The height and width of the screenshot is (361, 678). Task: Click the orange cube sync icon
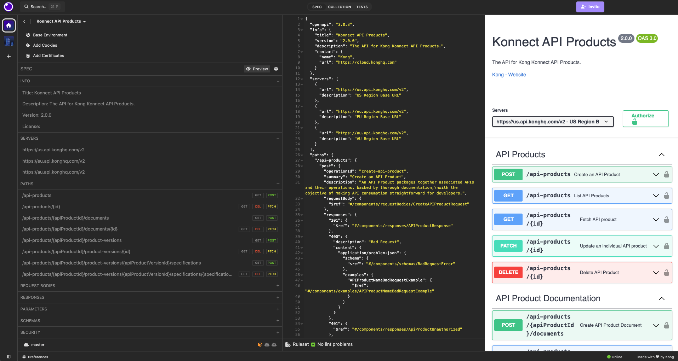click(x=260, y=345)
